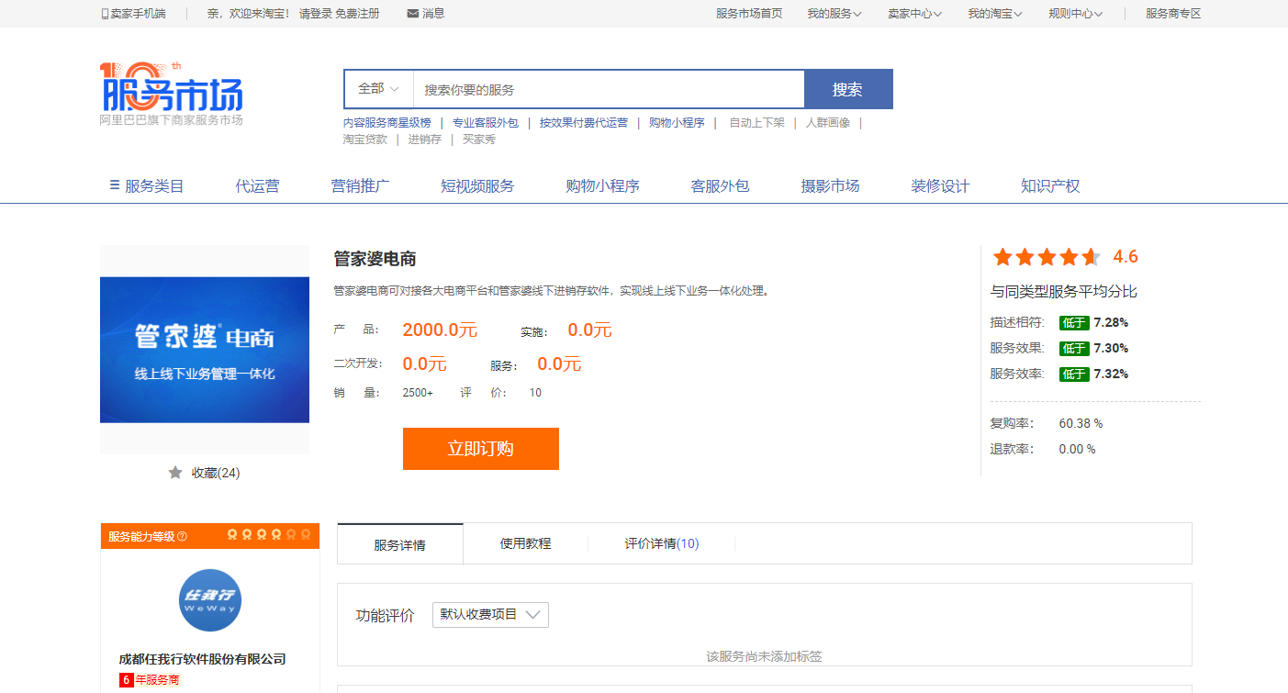
Task: Open the 知识产权 navigation menu
Action: coord(1050,186)
